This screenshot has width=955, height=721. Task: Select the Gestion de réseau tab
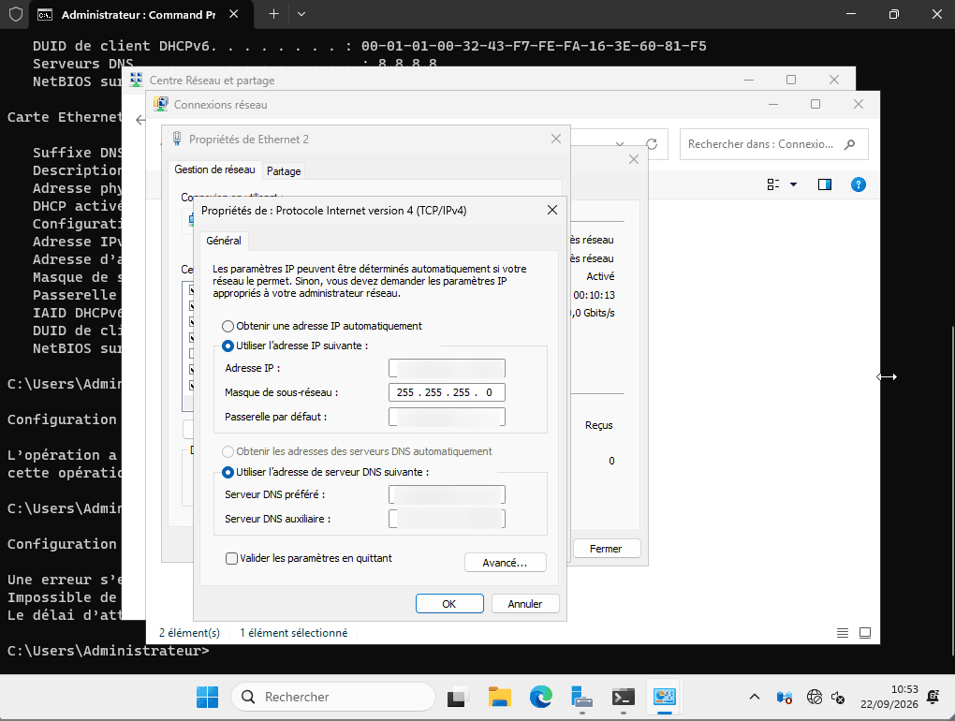[x=214, y=169]
